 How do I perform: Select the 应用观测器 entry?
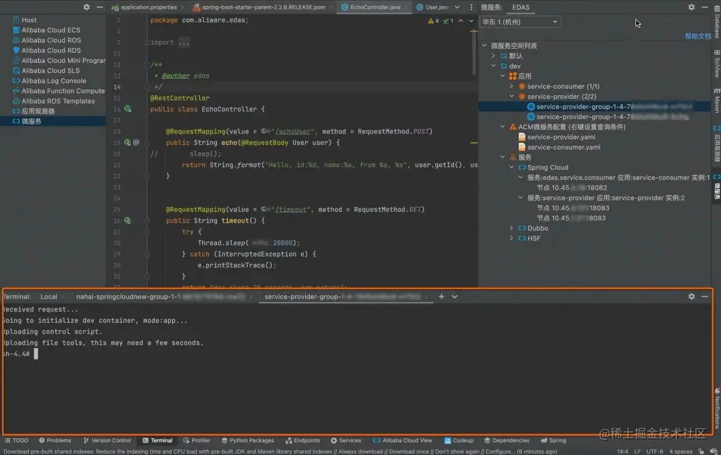pos(33,111)
